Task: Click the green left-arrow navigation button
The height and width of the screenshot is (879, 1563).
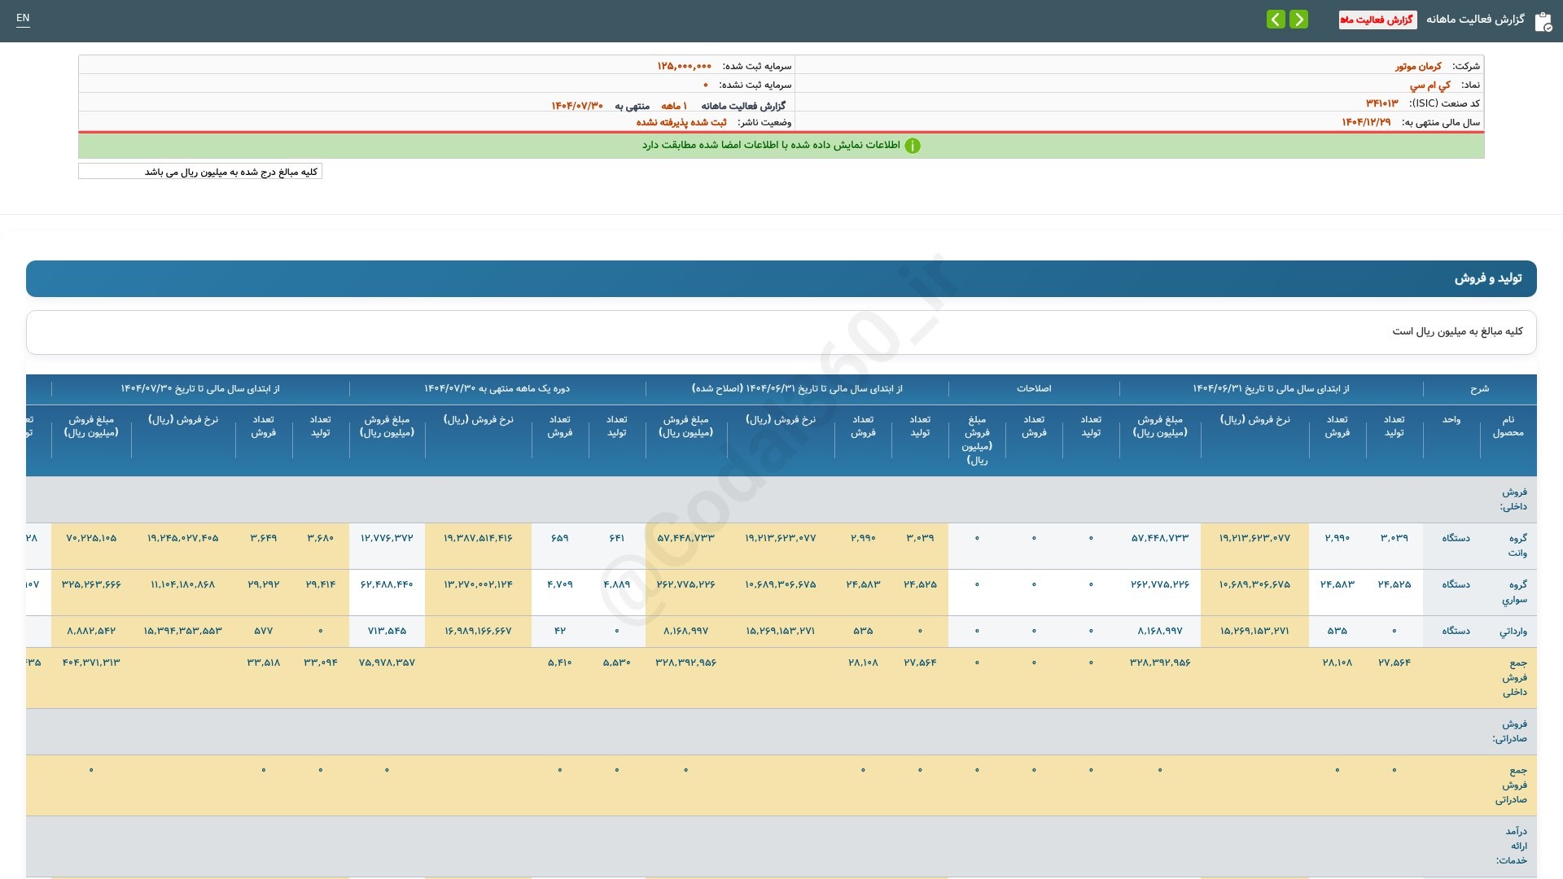Action: pyautogui.click(x=1276, y=19)
